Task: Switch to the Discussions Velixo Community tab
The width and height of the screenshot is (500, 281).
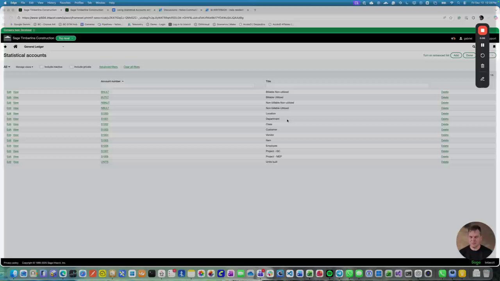Action: (x=180, y=10)
